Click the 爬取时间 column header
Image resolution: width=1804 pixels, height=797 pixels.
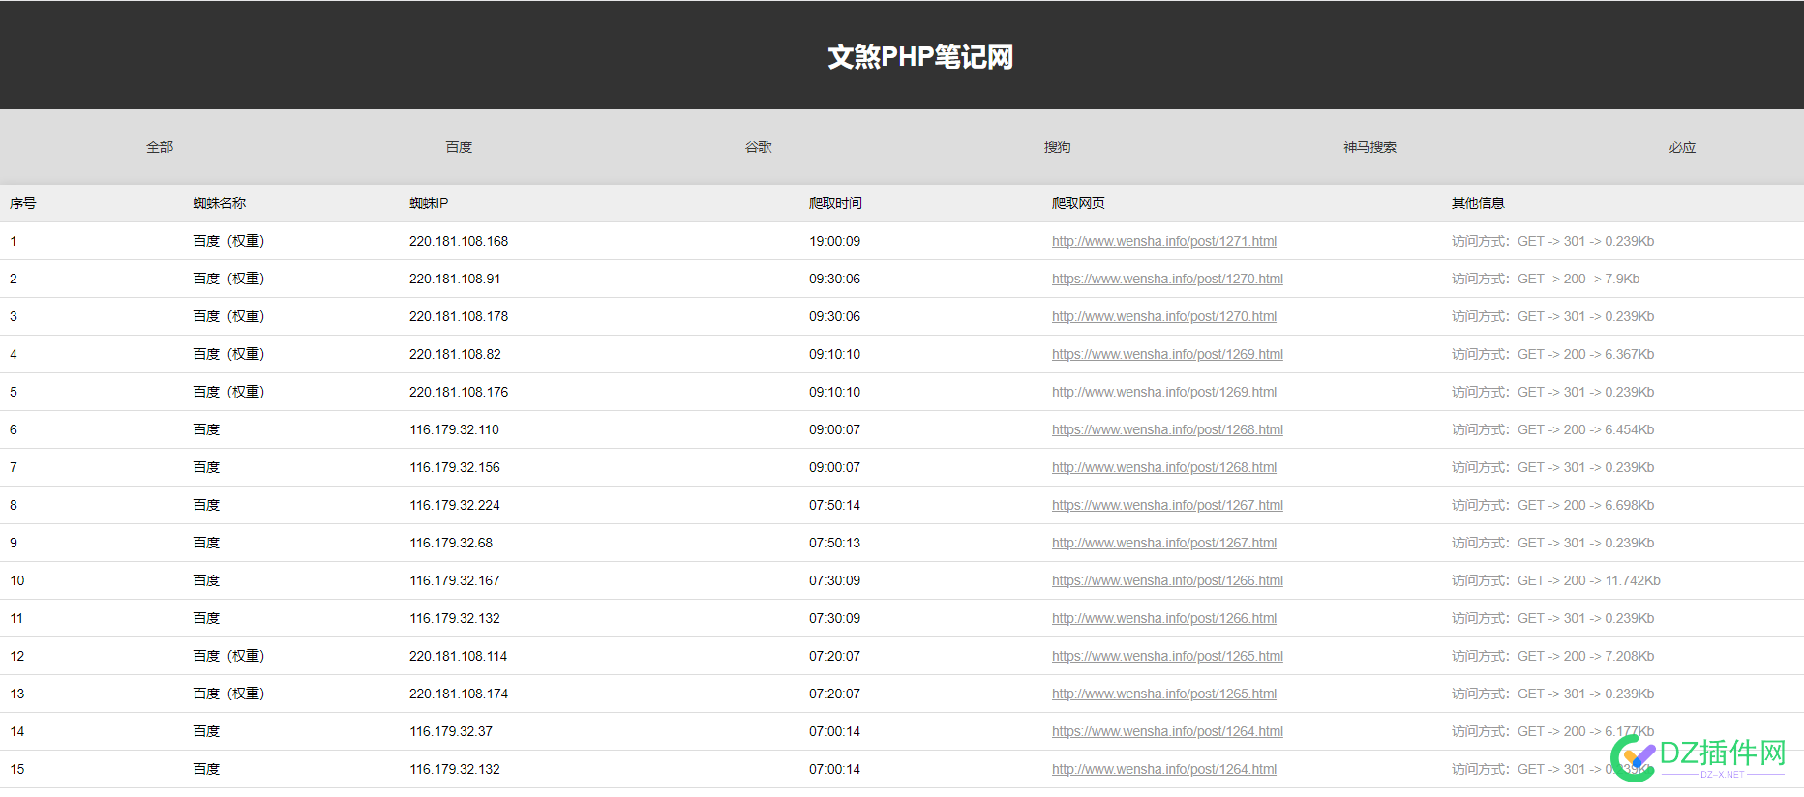pos(836,203)
